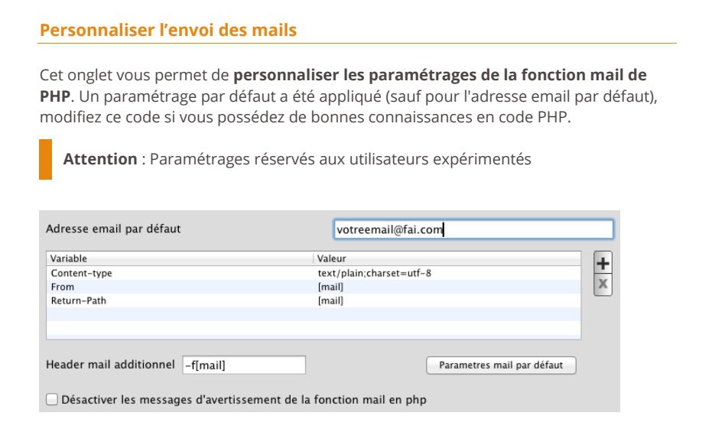Select the Content-type row
Screen dimensions: 712x442
[314, 273]
